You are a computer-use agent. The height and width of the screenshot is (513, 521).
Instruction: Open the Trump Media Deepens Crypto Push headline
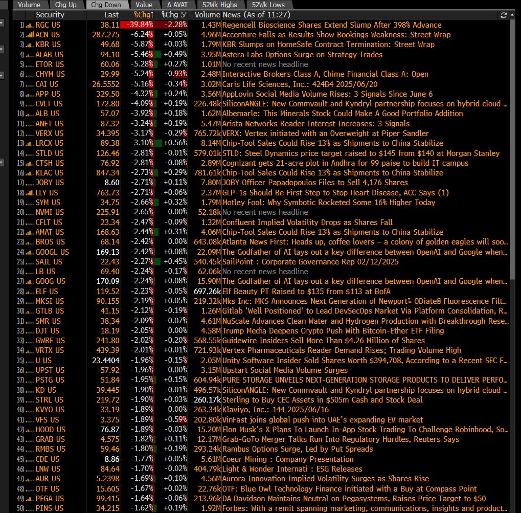(x=333, y=331)
